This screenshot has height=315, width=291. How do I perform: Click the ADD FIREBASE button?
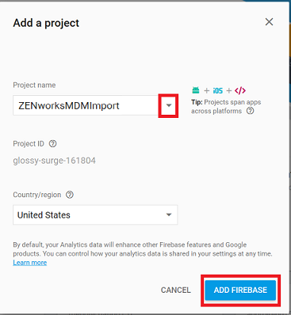[240, 290]
